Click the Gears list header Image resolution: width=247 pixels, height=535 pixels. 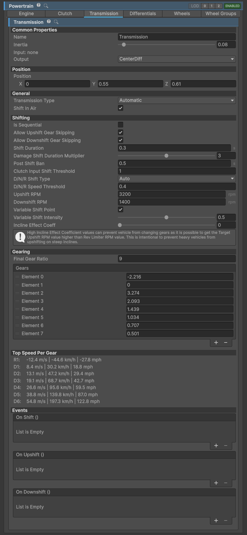click(x=124, y=268)
